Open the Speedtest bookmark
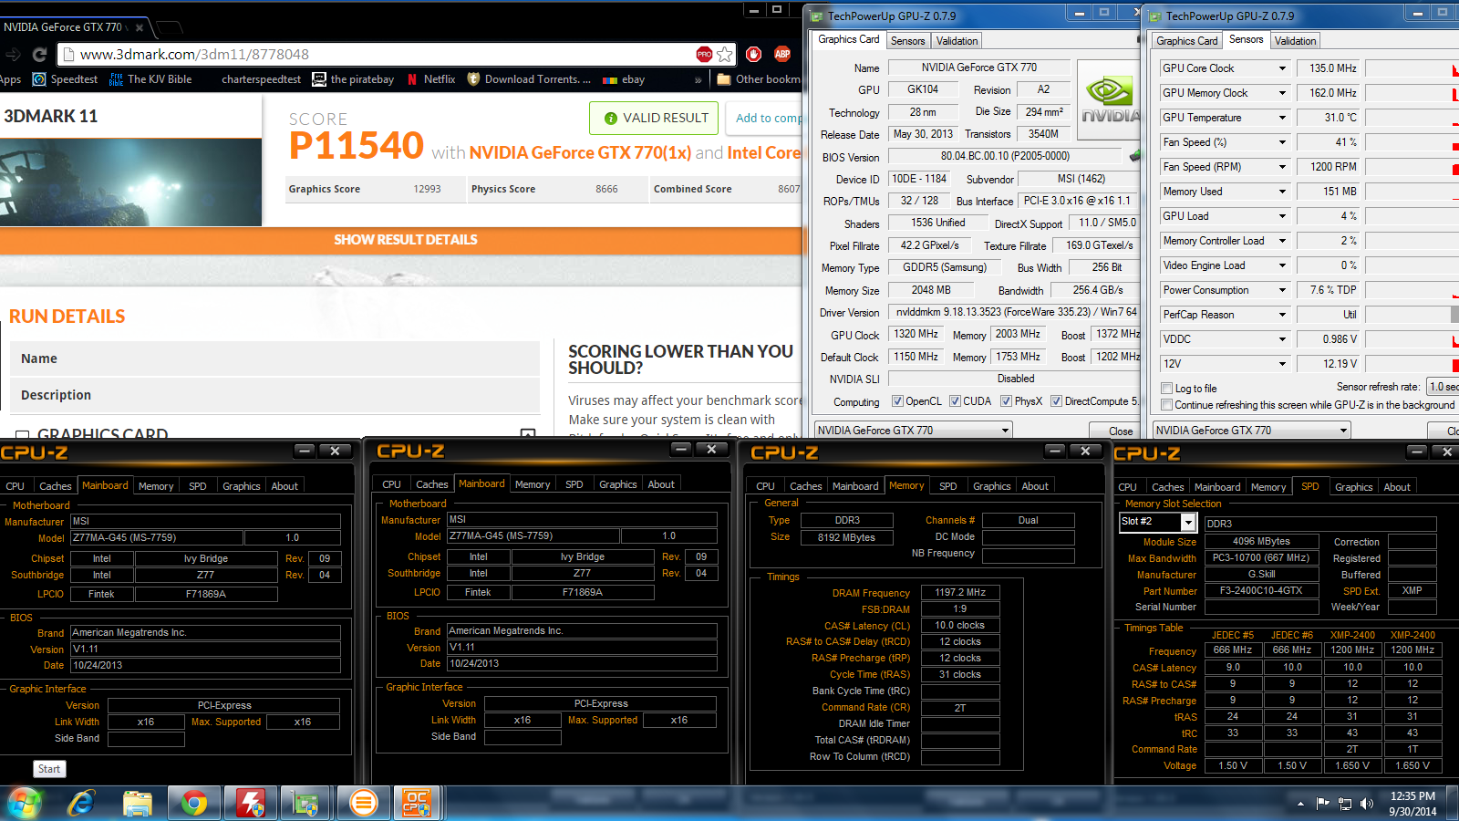The height and width of the screenshot is (821, 1459). 65,79
